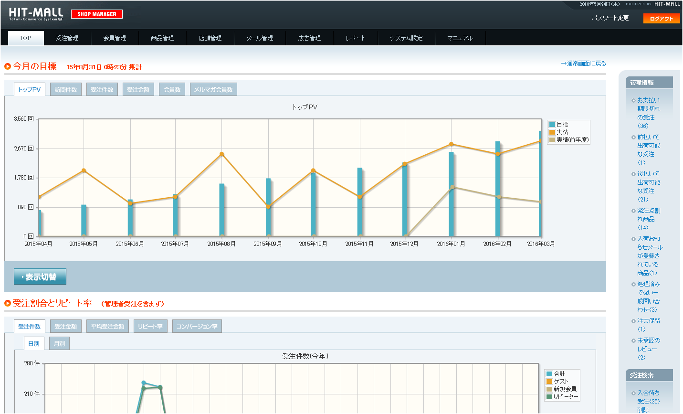Select 受注件数 tab in 受注割合 section

click(x=30, y=326)
